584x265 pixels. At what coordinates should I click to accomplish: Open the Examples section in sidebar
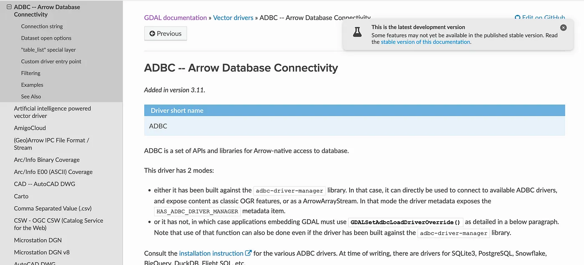tap(32, 85)
